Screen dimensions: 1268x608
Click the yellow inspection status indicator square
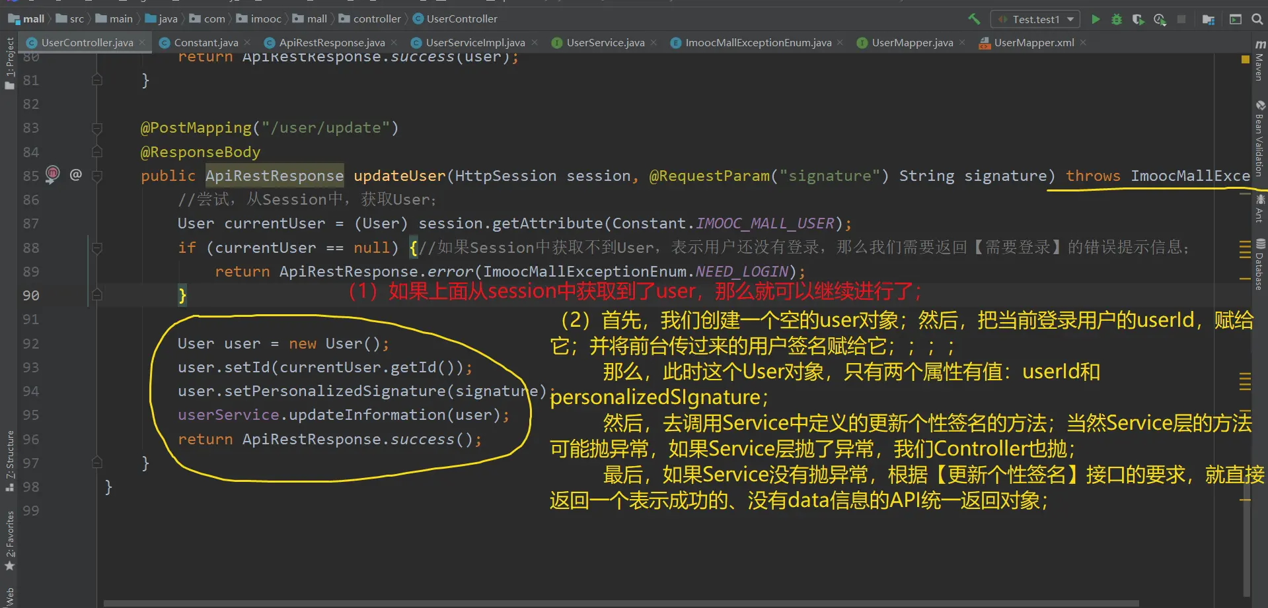[1246, 59]
